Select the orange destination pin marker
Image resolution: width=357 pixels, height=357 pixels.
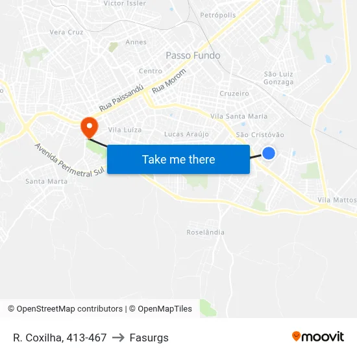pyautogui.click(x=90, y=127)
